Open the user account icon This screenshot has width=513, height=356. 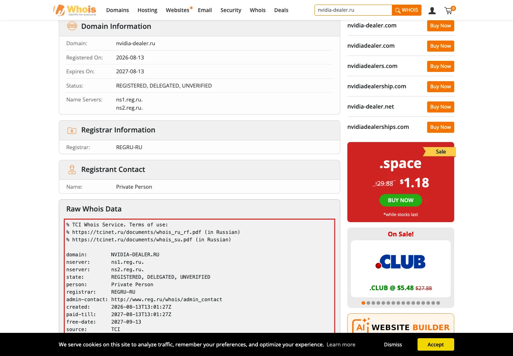432,11
